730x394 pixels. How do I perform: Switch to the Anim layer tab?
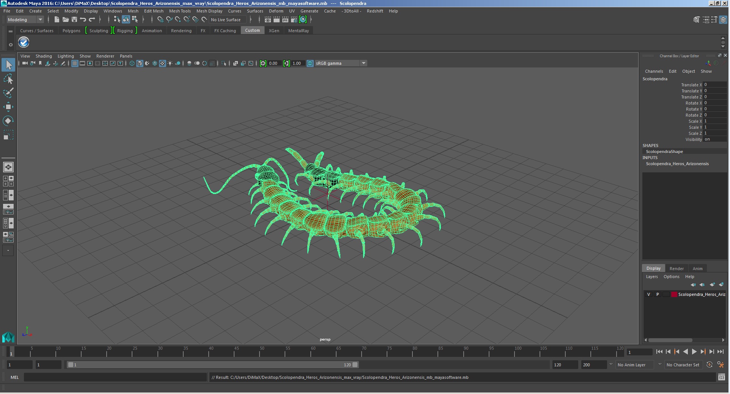[x=697, y=269]
